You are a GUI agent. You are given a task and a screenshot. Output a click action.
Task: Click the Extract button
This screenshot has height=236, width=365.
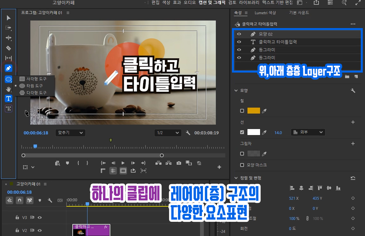point(169,163)
